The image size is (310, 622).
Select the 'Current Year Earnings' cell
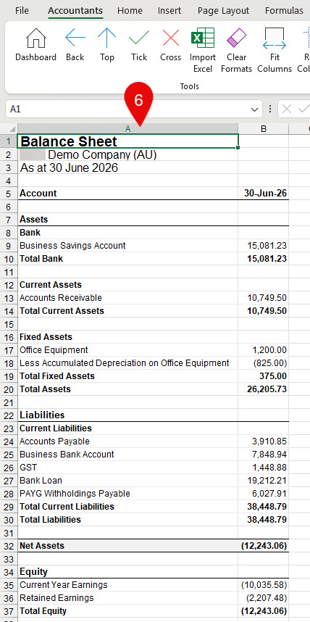point(127,585)
